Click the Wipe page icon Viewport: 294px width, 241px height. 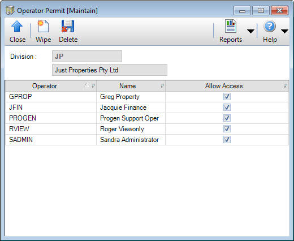click(43, 26)
